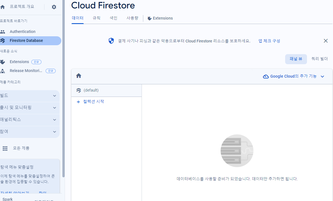Expand the 참여 category
333x201 pixels.
29,132
